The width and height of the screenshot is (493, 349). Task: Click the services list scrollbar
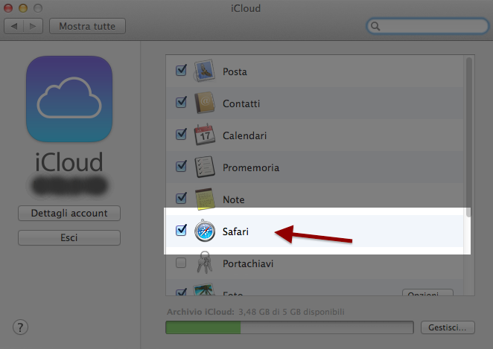[468, 137]
